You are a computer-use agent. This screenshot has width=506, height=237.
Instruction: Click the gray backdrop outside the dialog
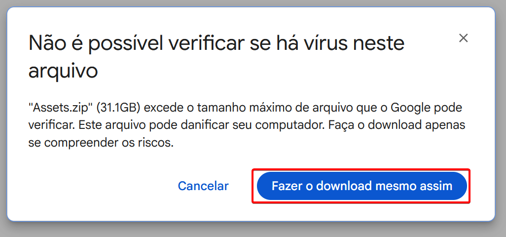click(x=253, y=230)
